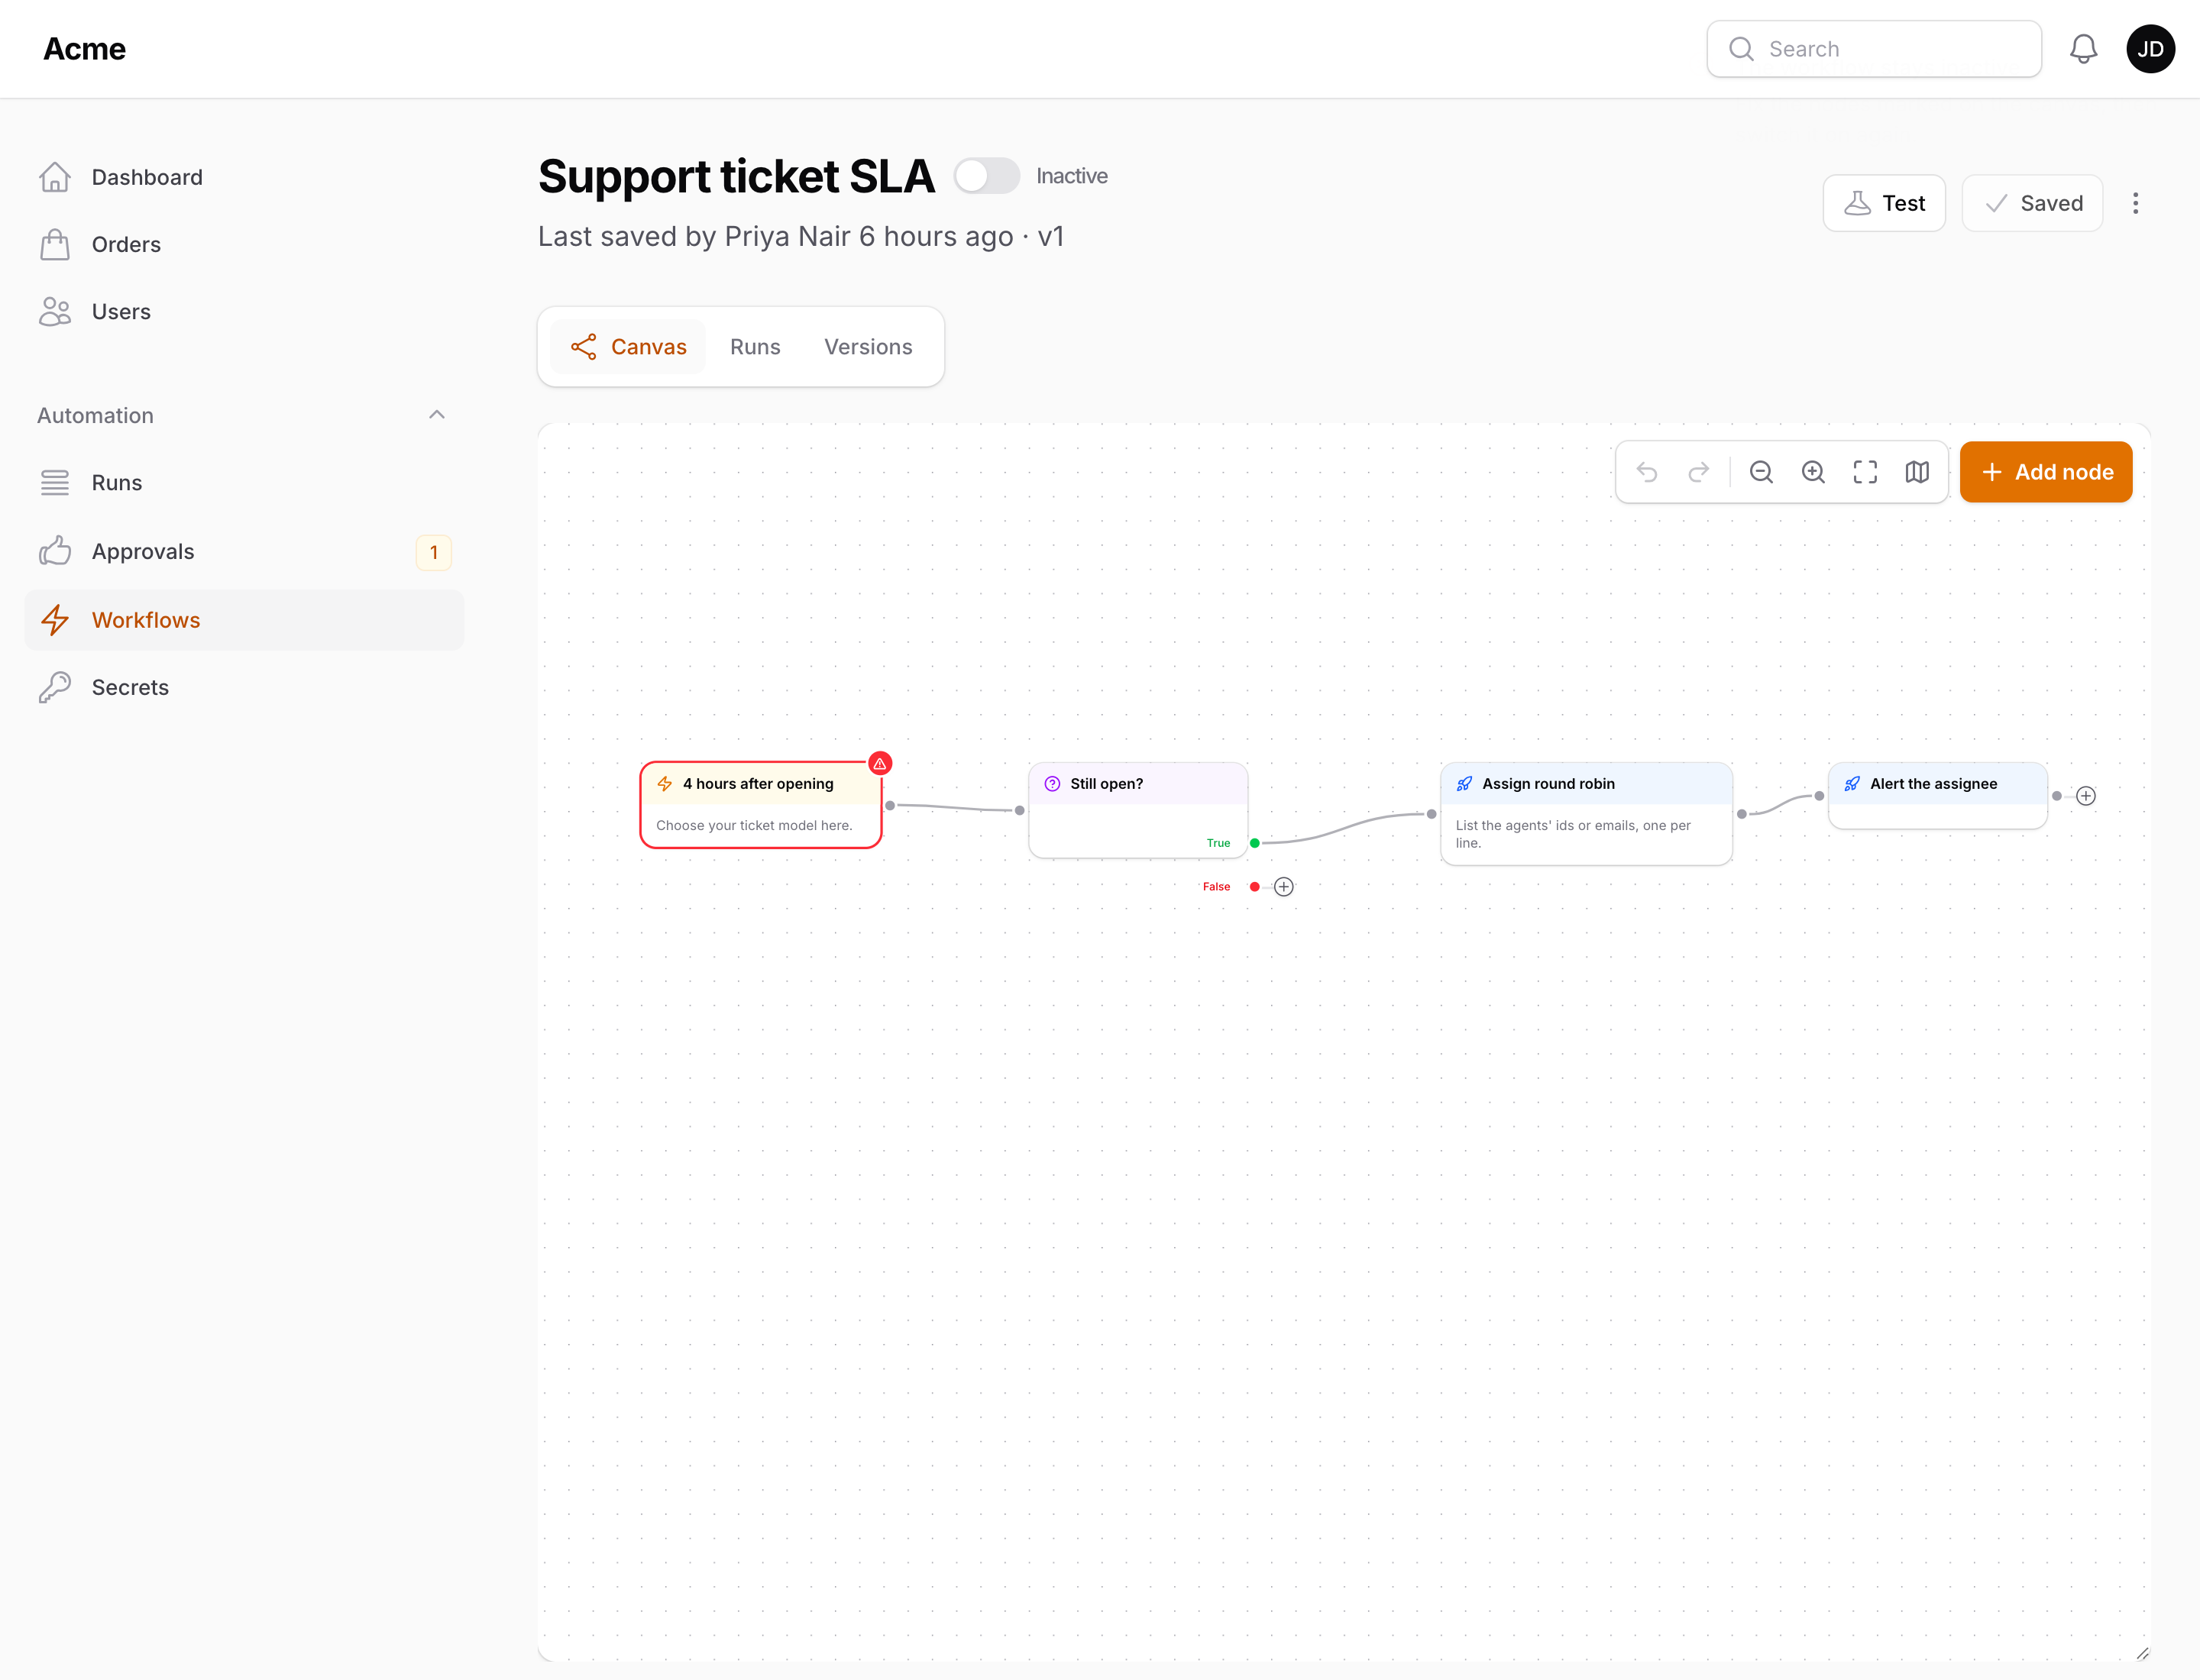Click the Dashboard home icon

tap(55, 177)
